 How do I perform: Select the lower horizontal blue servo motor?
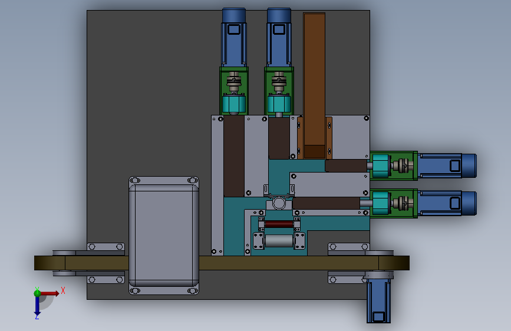(x=447, y=203)
